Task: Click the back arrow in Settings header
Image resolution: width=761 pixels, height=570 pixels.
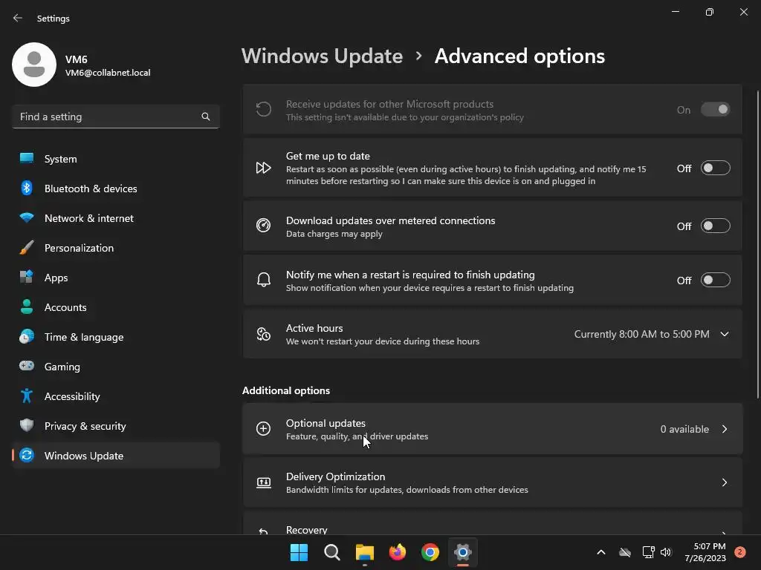Action: tap(18, 18)
